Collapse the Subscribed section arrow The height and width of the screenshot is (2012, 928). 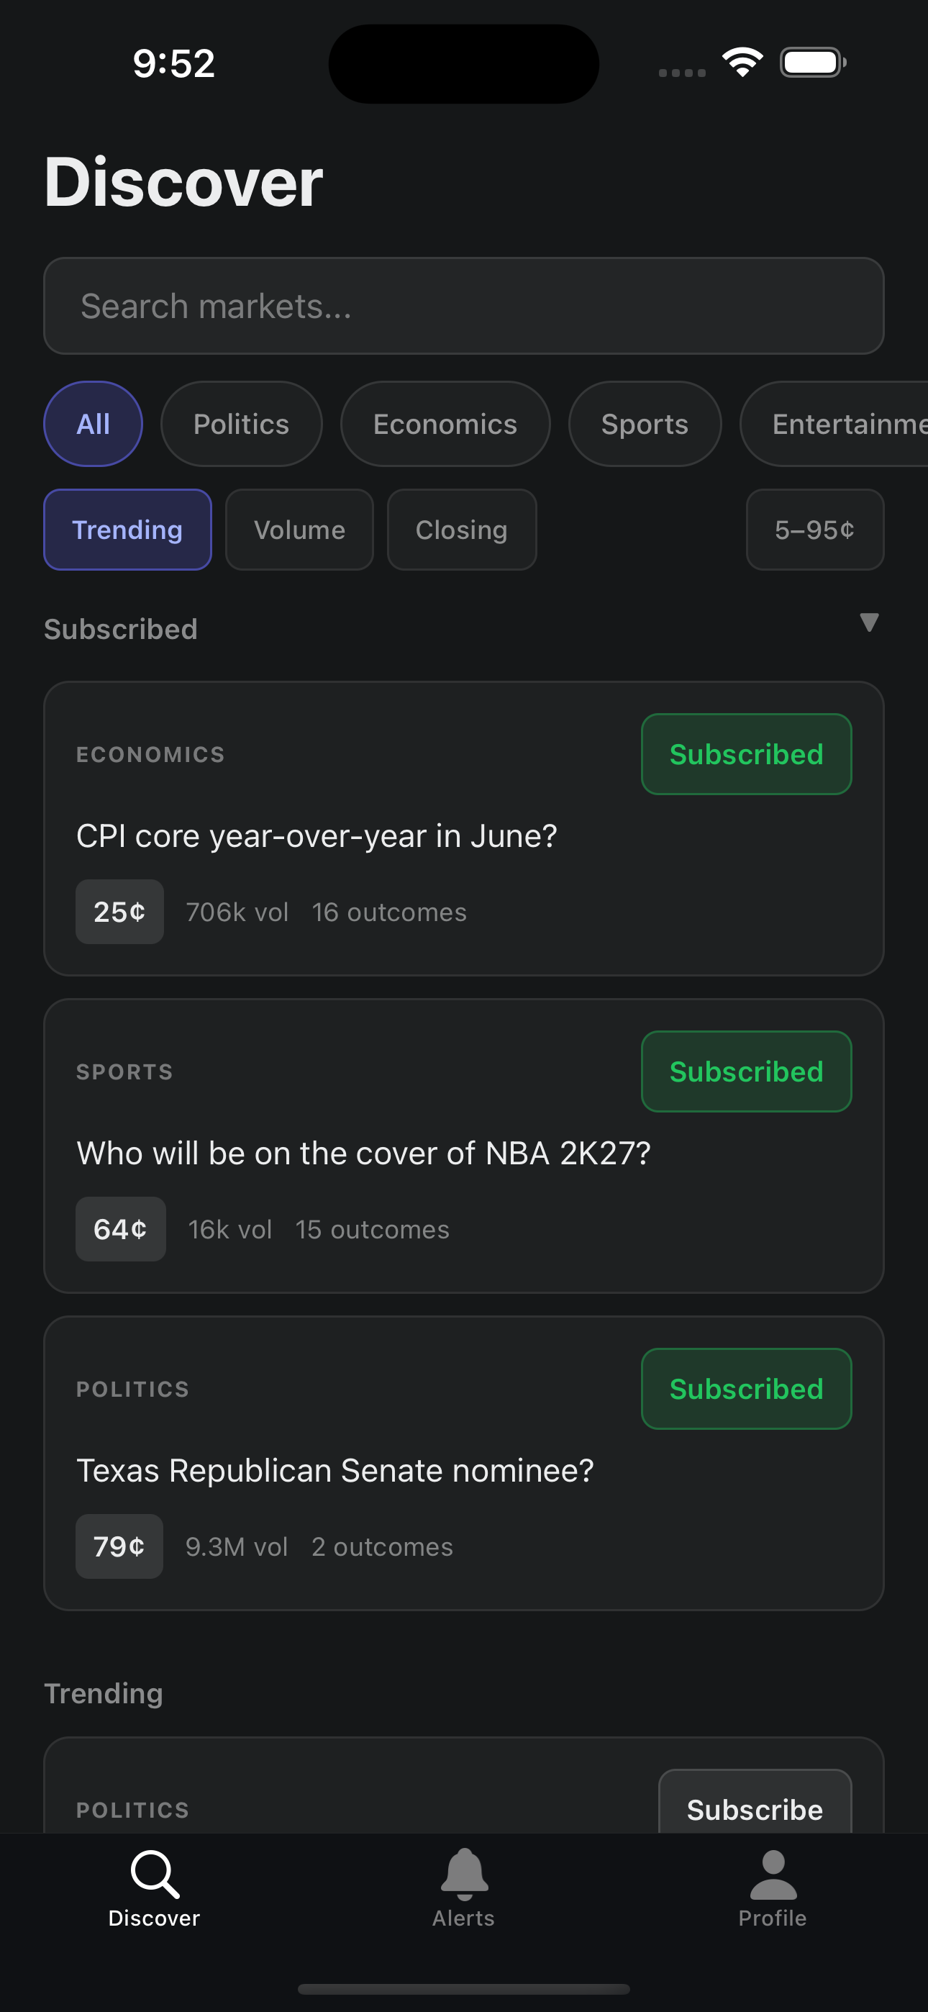[868, 622]
